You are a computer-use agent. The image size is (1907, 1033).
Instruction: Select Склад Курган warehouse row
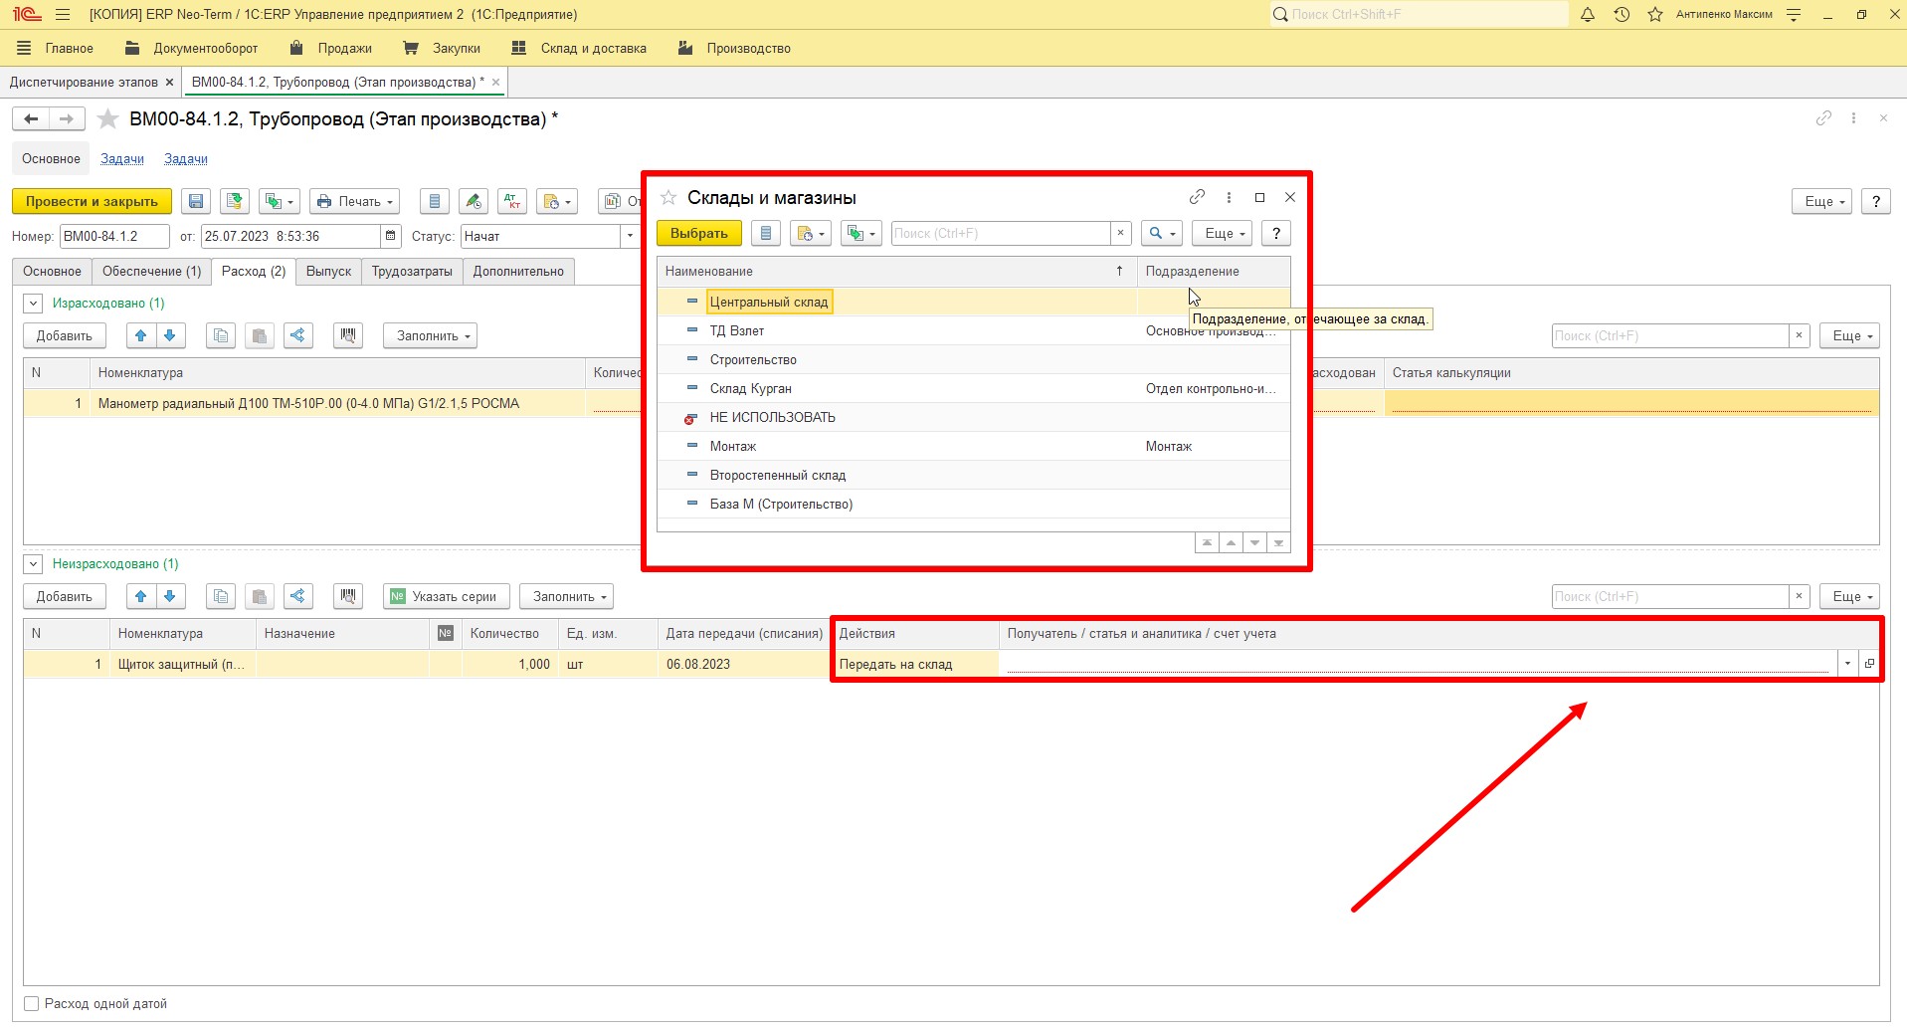point(973,388)
